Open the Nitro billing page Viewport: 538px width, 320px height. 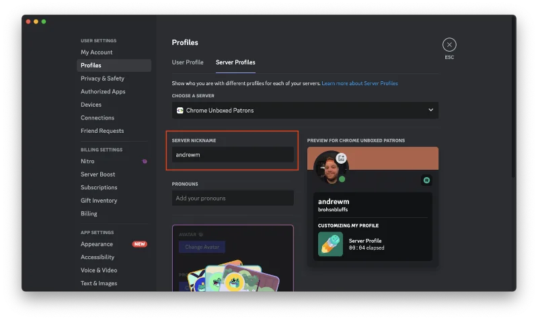[114, 161]
